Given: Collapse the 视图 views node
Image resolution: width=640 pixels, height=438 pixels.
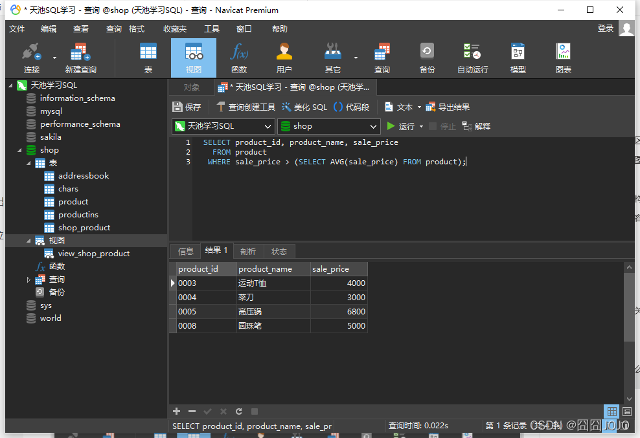Looking at the screenshot, I should pyautogui.click(x=29, y=241).
